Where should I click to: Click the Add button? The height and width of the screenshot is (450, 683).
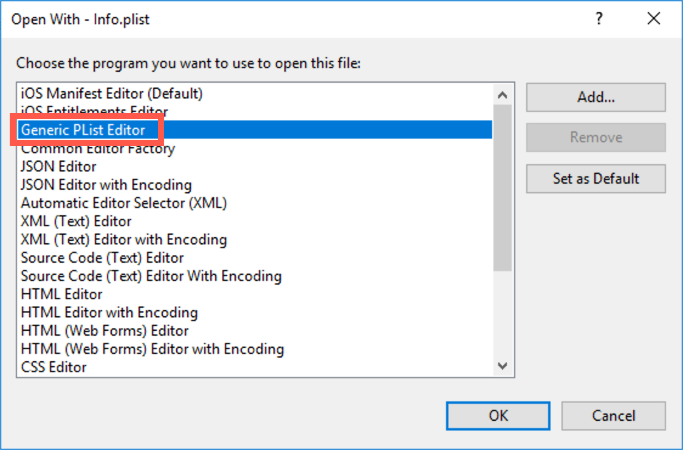[x=595, y=97]
